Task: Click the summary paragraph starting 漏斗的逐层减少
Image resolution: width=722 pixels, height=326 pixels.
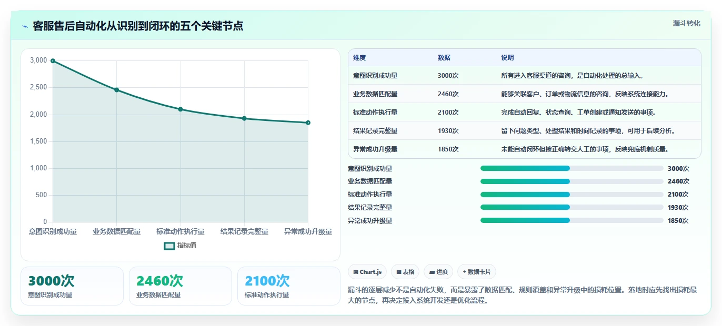Action: click(523, 296)
